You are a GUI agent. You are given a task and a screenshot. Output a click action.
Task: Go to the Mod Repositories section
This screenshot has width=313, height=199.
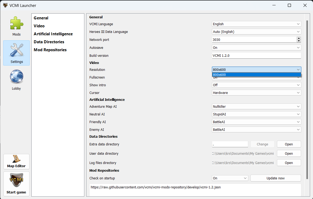click(50, 50)
